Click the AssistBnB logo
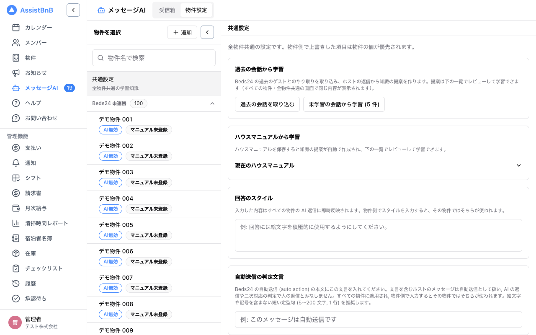Viewport: 536px width, 335px height. (30, 10)
